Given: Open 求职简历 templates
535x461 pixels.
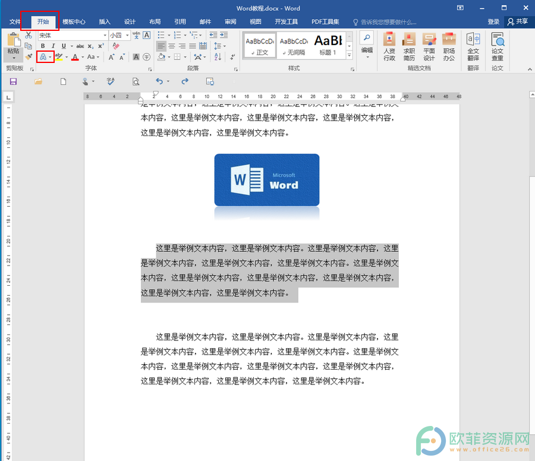Looking at the screenshot, I should tap(409, 46).
